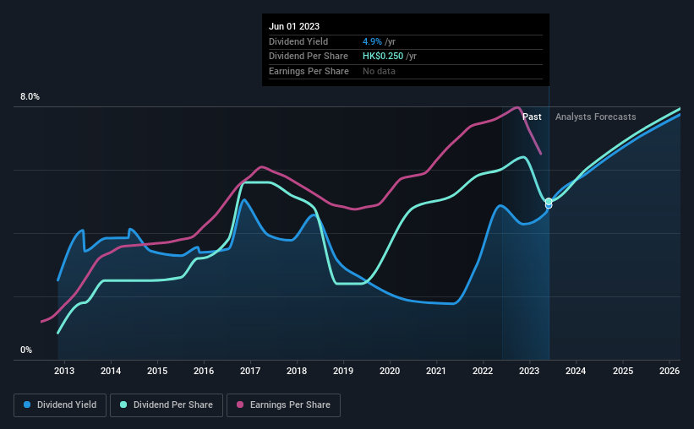Click the pink Earnings Per Share legend dot
This screenshot has width=694, height=429.
tap(240, 405)
